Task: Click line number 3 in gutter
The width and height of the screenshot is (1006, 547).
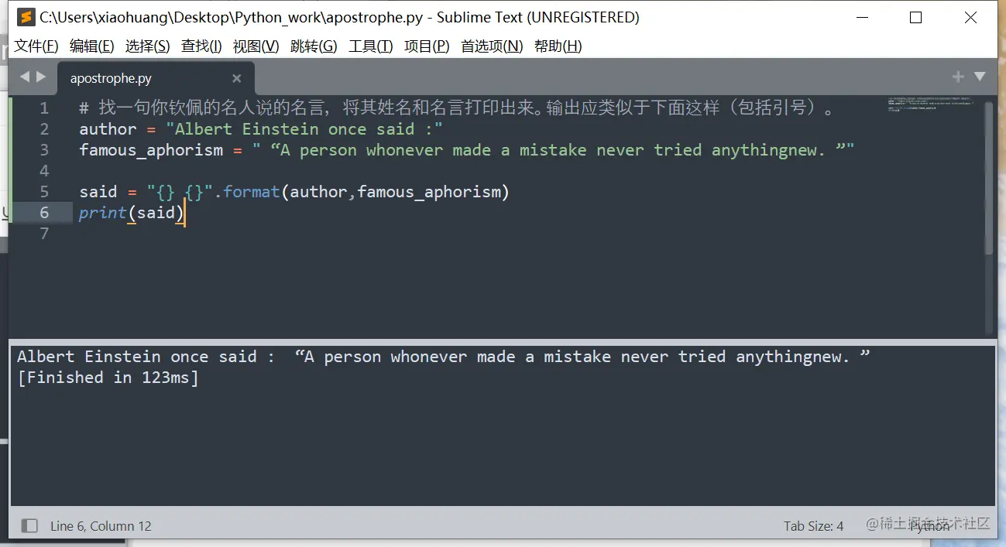Action: click(44, 150)
